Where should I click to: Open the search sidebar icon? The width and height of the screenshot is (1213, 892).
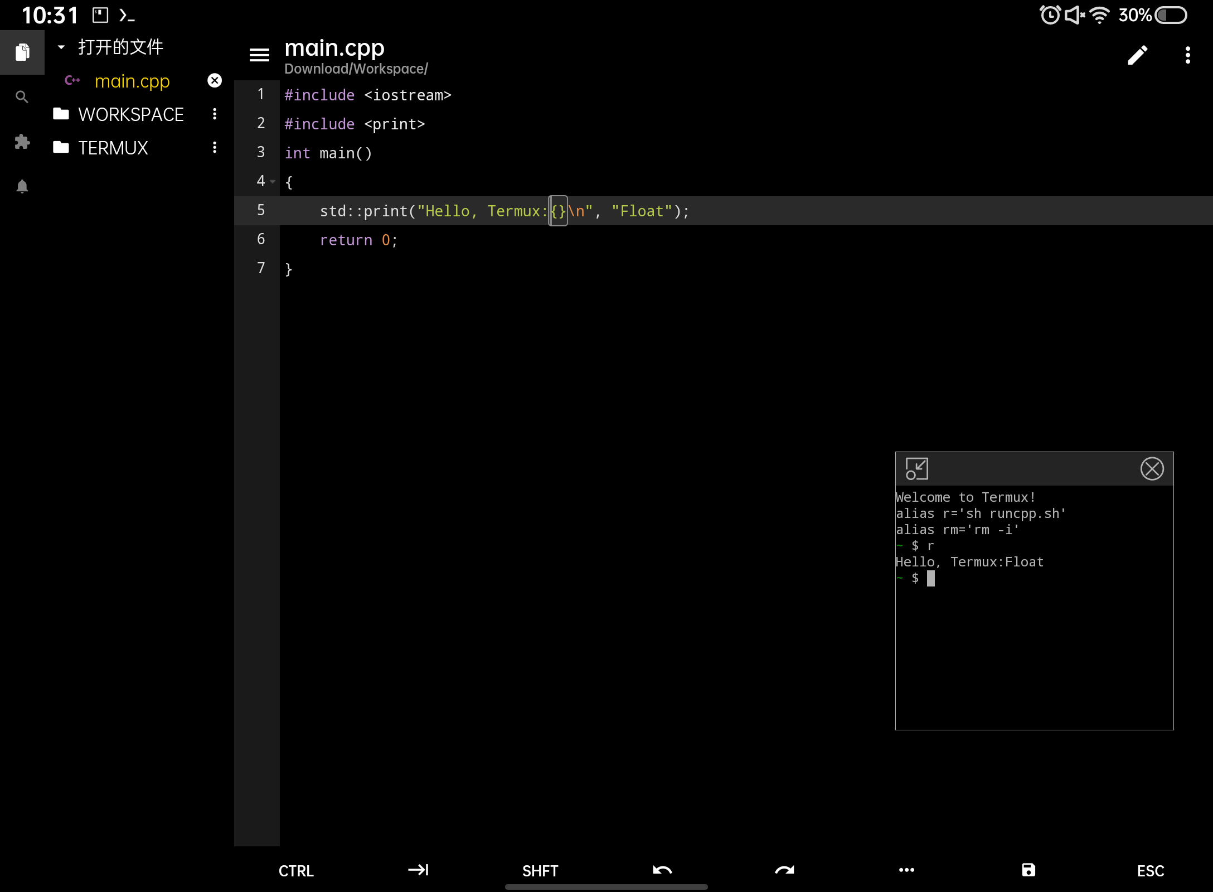pyautogui.click(x=22, y=97)
